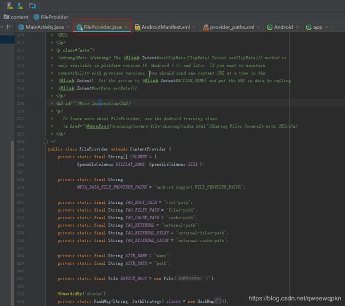345x306 pixels.
Task: Click the ATTR_NAME constant
Action: tap(136, 256)
